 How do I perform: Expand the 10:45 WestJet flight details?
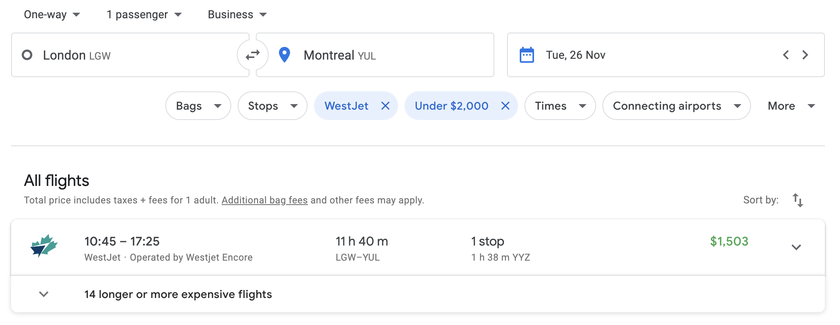796,247
